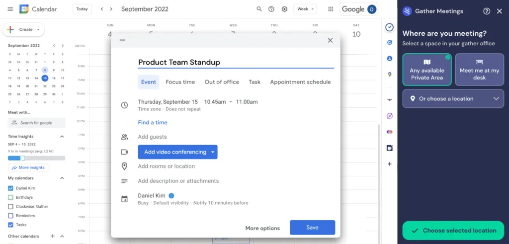Collapse the Other calendars section
Image resolution: width=509 pixels, height=244 pixels.
62,236
